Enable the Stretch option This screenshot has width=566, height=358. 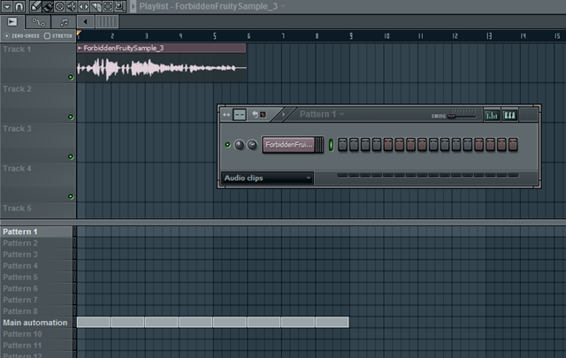58,35
